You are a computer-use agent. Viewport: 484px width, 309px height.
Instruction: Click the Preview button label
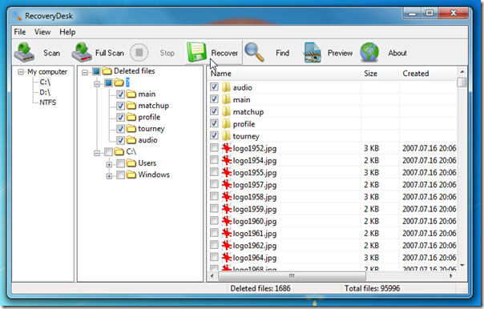click(x=340, y=53)
